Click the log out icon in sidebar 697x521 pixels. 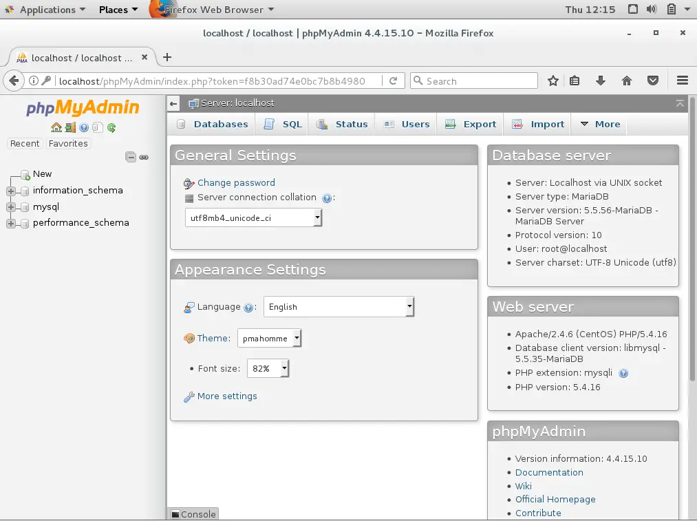(70, 127)
